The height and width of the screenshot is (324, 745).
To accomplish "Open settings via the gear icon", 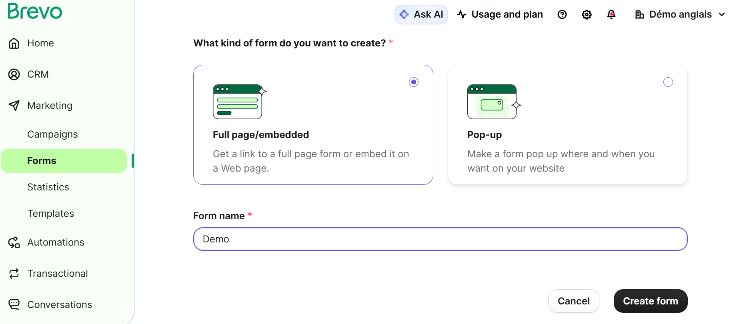I will point(587,15).
